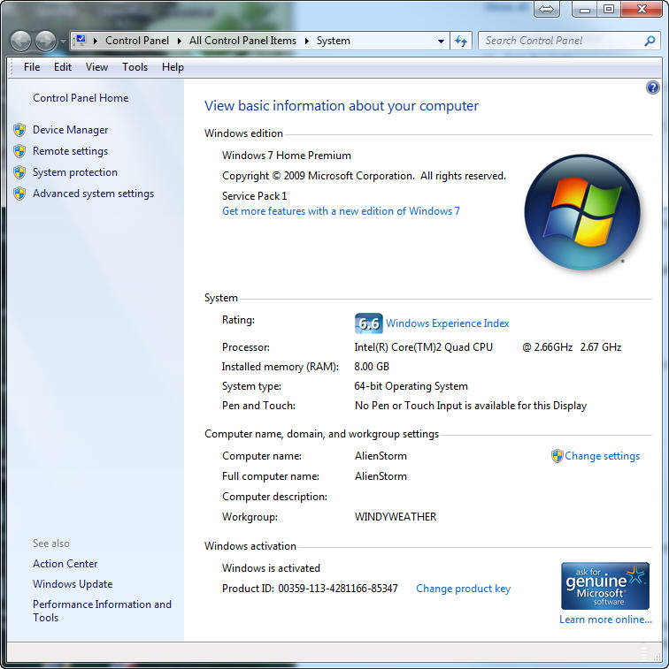Viewport: 669px width, 669px height.
Task: Click into the Search Control Panel field
Action: point(562,41)
